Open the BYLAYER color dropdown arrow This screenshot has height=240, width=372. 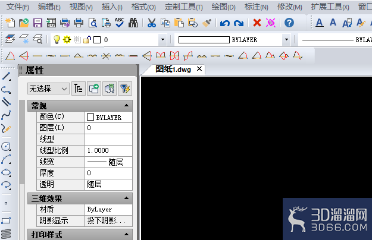point(286,40)
